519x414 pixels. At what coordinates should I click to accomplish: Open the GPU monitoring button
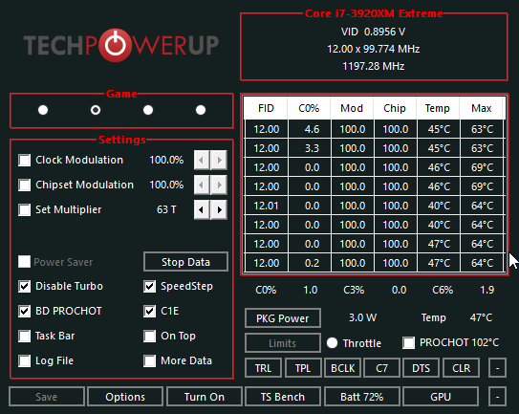click(x=441, y=397)
